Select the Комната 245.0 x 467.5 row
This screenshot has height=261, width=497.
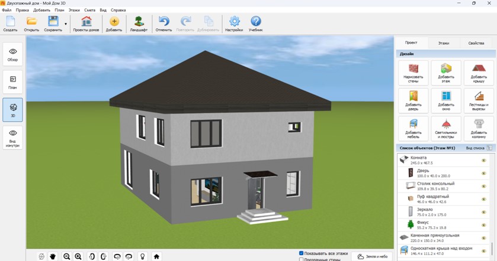point(443,160)
